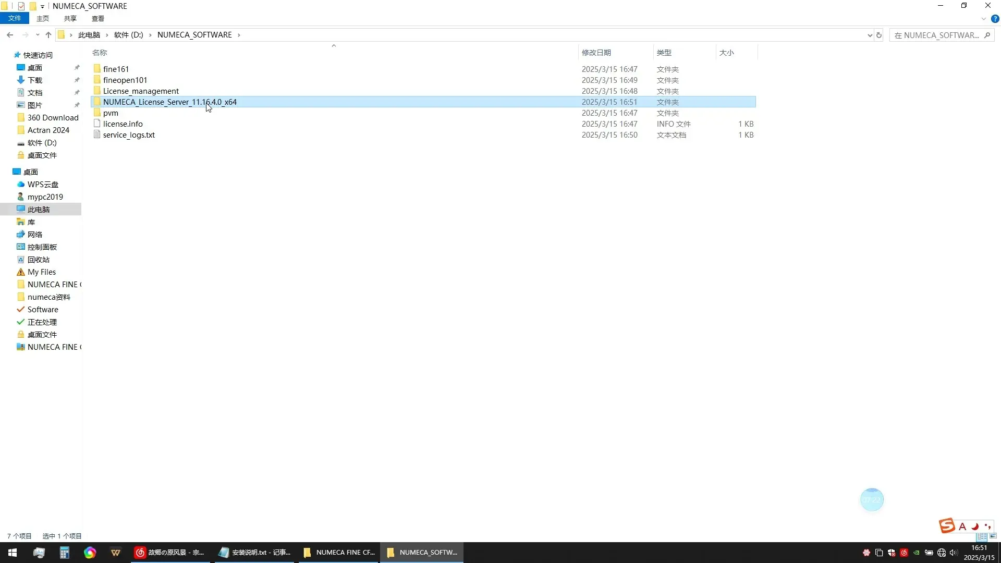Open the Help question mark icon
1001x563 pixels.
[x=995, y=19]
